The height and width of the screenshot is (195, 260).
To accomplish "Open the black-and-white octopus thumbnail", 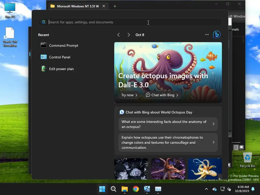I will pos(131,169).
